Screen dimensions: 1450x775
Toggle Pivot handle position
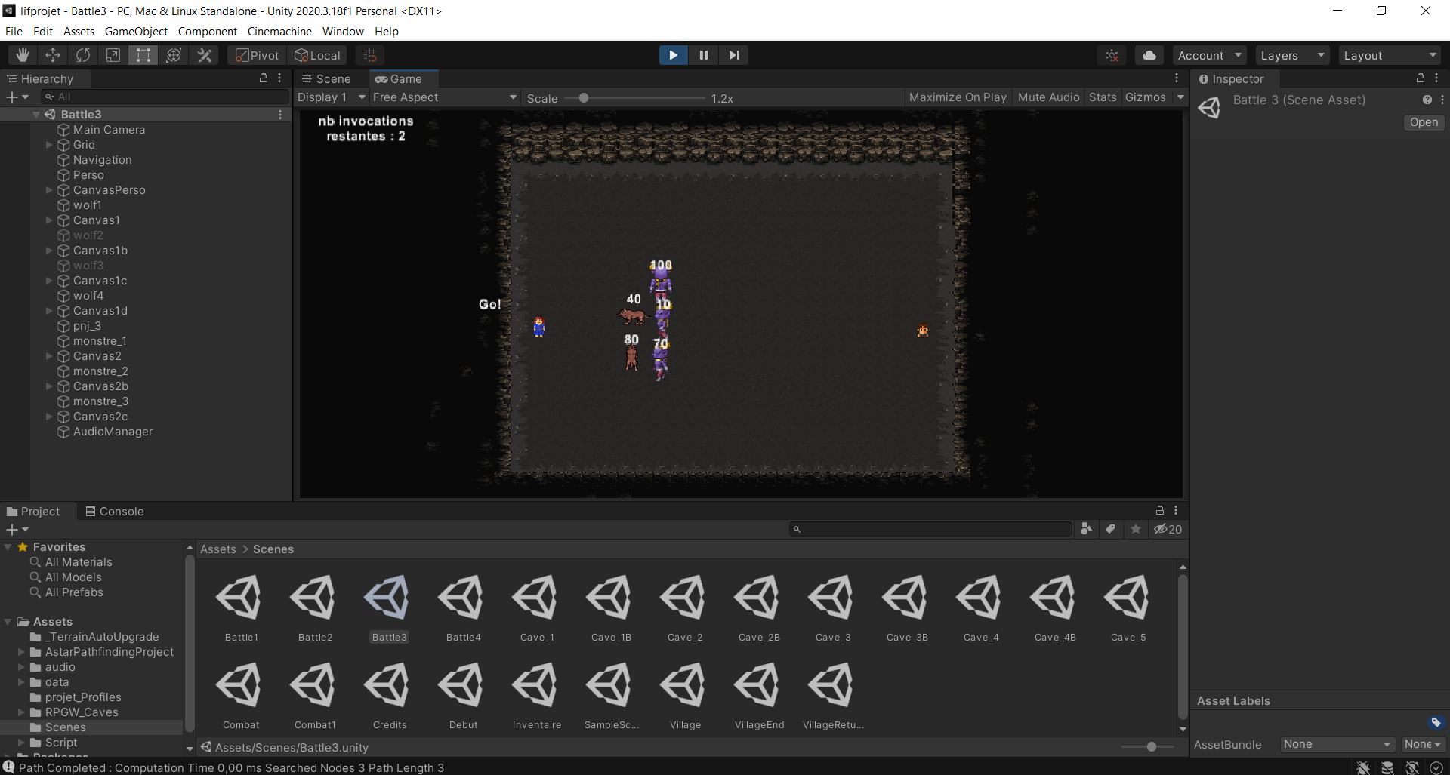point(257,55)
